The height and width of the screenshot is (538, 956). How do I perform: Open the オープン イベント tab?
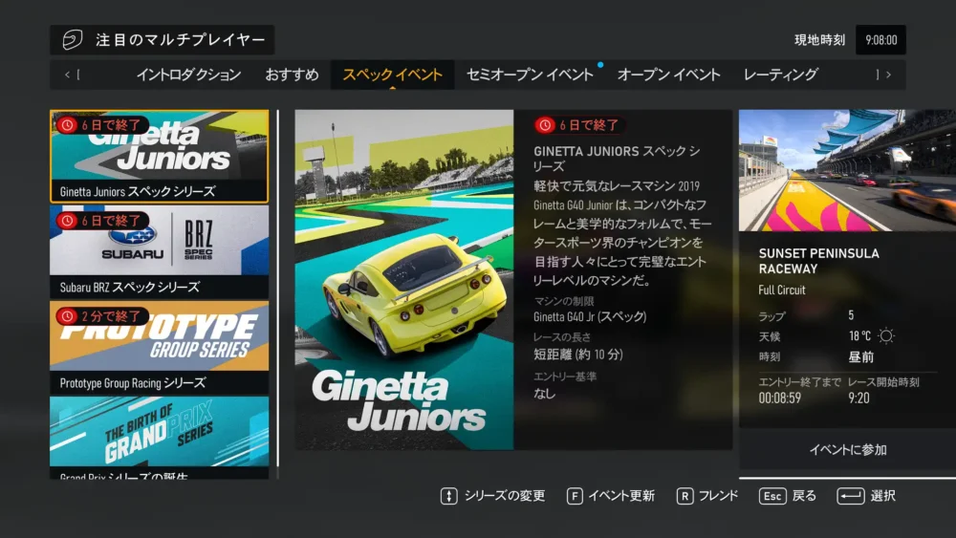(x=669, y=75)
